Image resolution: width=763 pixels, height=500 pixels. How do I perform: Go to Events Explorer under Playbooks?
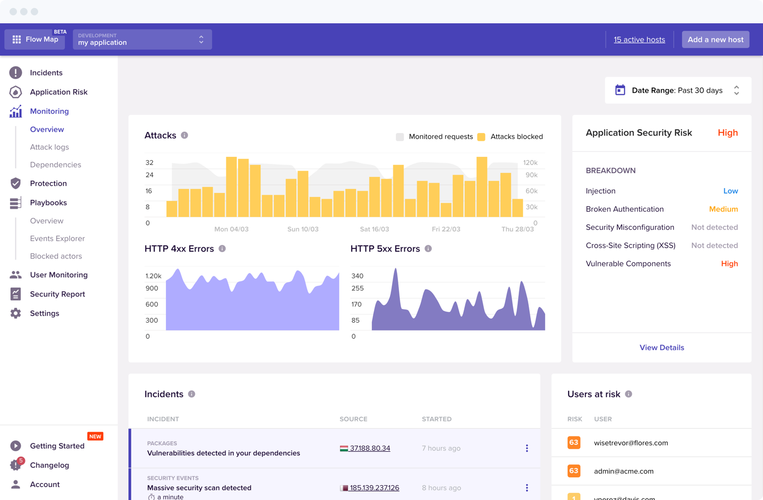[x=57, y=239]
